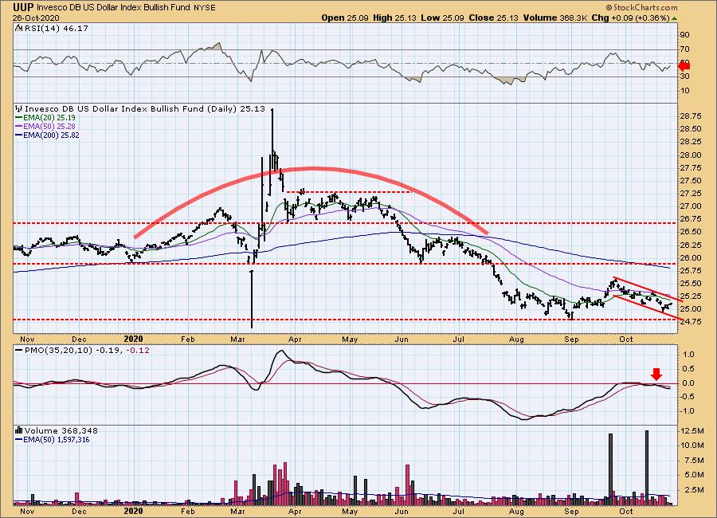
Task: Click the red arrow on RSI panel
Action: [x=683, y=67]
